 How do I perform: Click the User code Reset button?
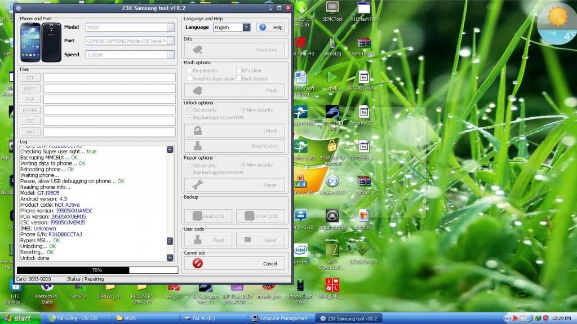(x=260, y=239)
